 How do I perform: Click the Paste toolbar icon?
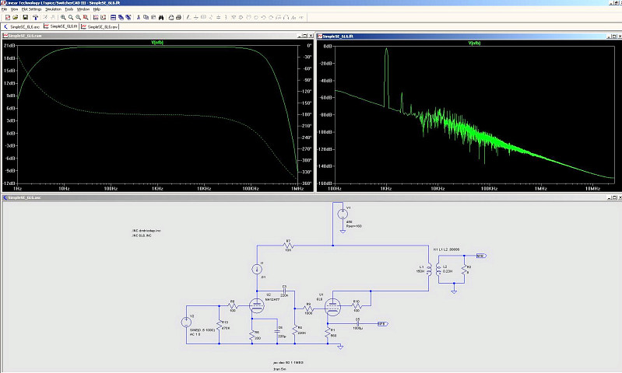tap(153, 17)
